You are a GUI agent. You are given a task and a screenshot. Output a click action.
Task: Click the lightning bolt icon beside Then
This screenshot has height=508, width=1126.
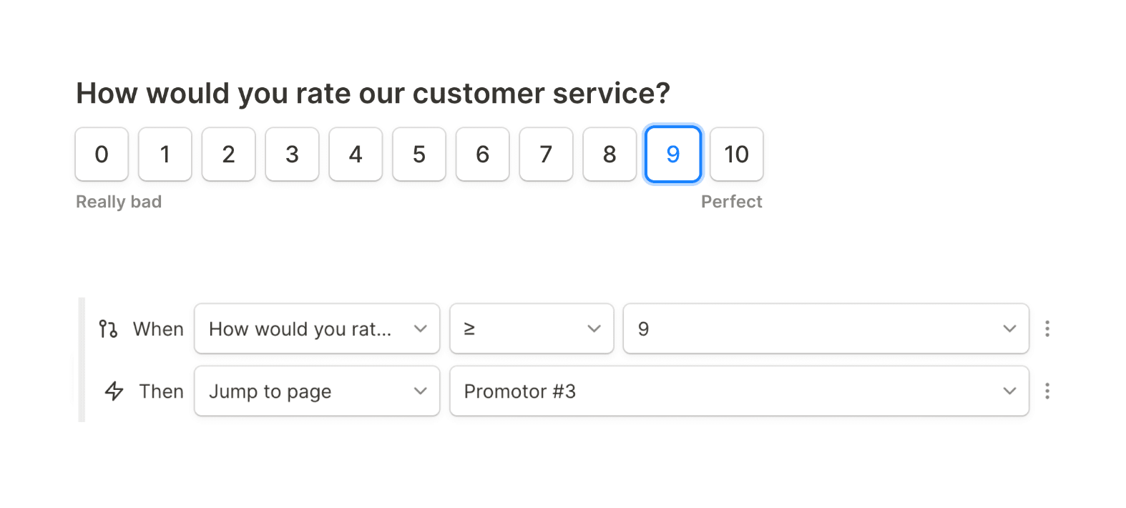pyautogui.click(x=114, y=391)
